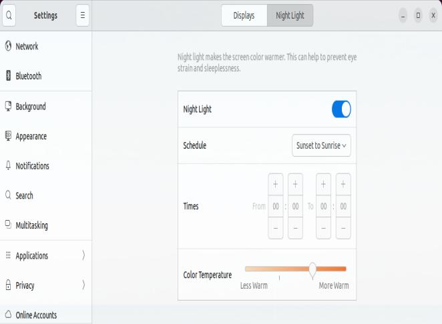Viewport: 442px width, 324px height.
Task: Click the Network globe icon
Action: tap(8, 47)
